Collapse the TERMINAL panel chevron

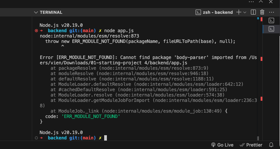(x=36, y=12)
